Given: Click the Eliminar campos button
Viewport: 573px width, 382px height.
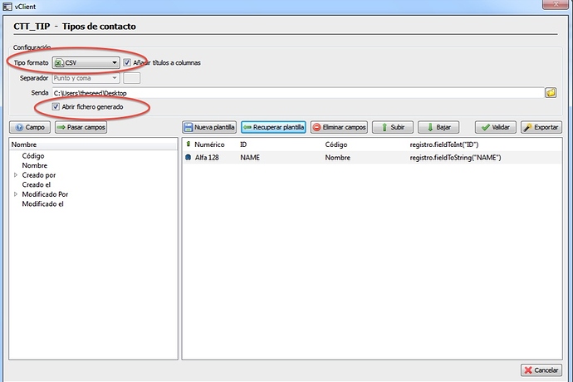Looking at the screenshot, I should (339, 127).
